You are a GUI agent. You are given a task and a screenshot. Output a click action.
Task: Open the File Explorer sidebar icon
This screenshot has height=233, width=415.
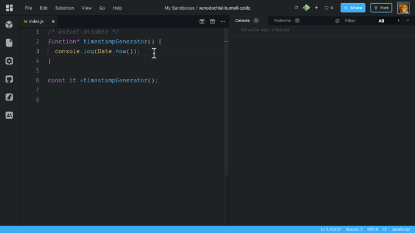point(9,43)
